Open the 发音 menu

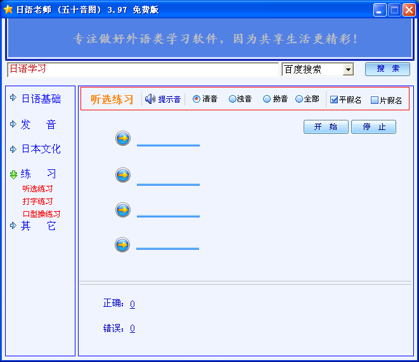point(39,124)
